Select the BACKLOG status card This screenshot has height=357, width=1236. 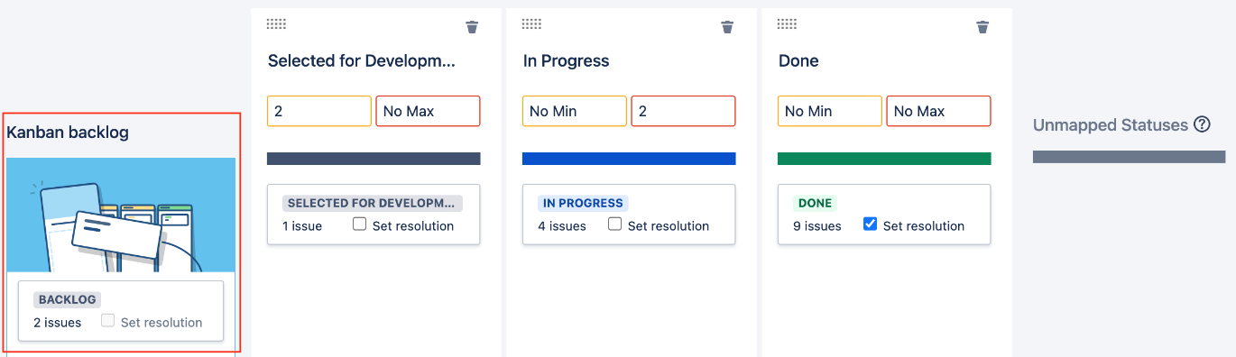point(121,311)
